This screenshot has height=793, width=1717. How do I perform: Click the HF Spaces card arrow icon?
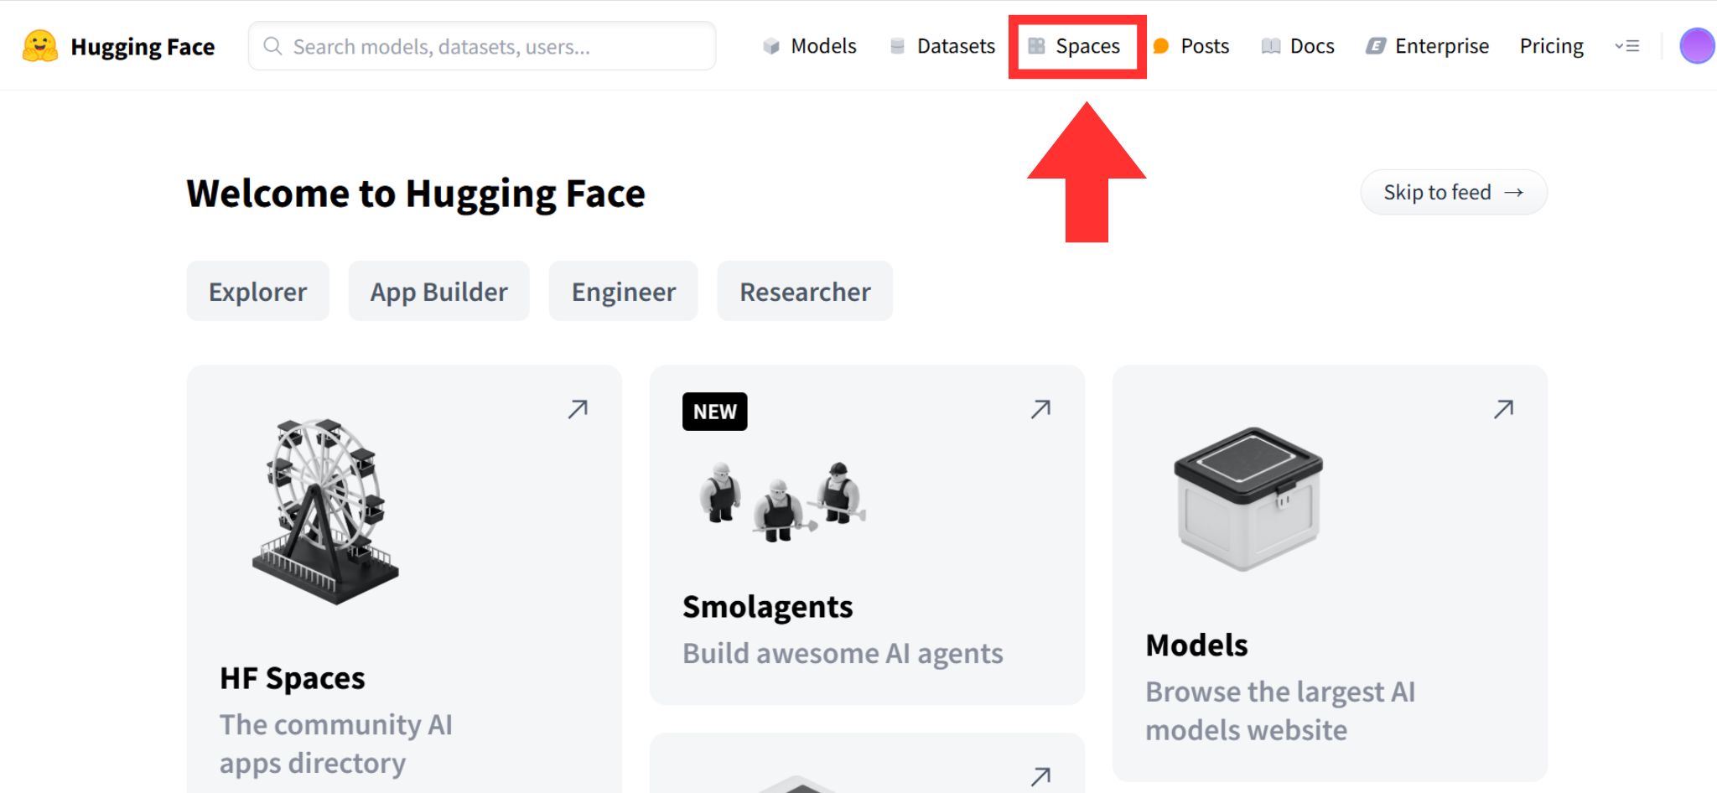pyautogui.click(x=578, y=409)
